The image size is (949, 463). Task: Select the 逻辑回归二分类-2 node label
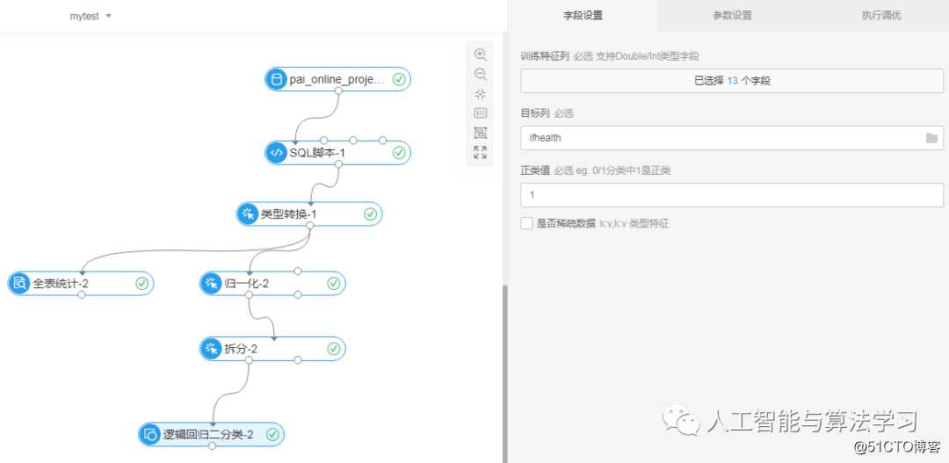208,435
